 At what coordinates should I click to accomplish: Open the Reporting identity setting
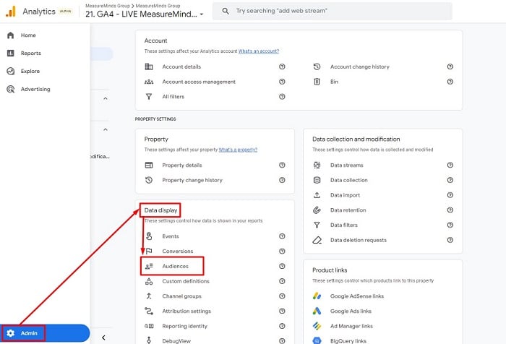click(184, 326)
